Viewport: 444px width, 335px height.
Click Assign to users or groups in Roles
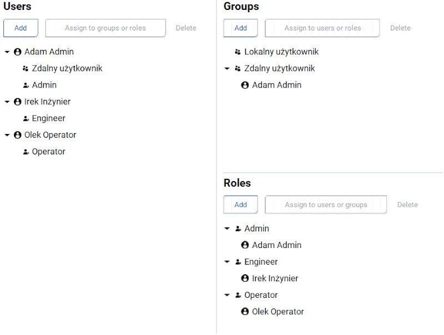[326, 205]
